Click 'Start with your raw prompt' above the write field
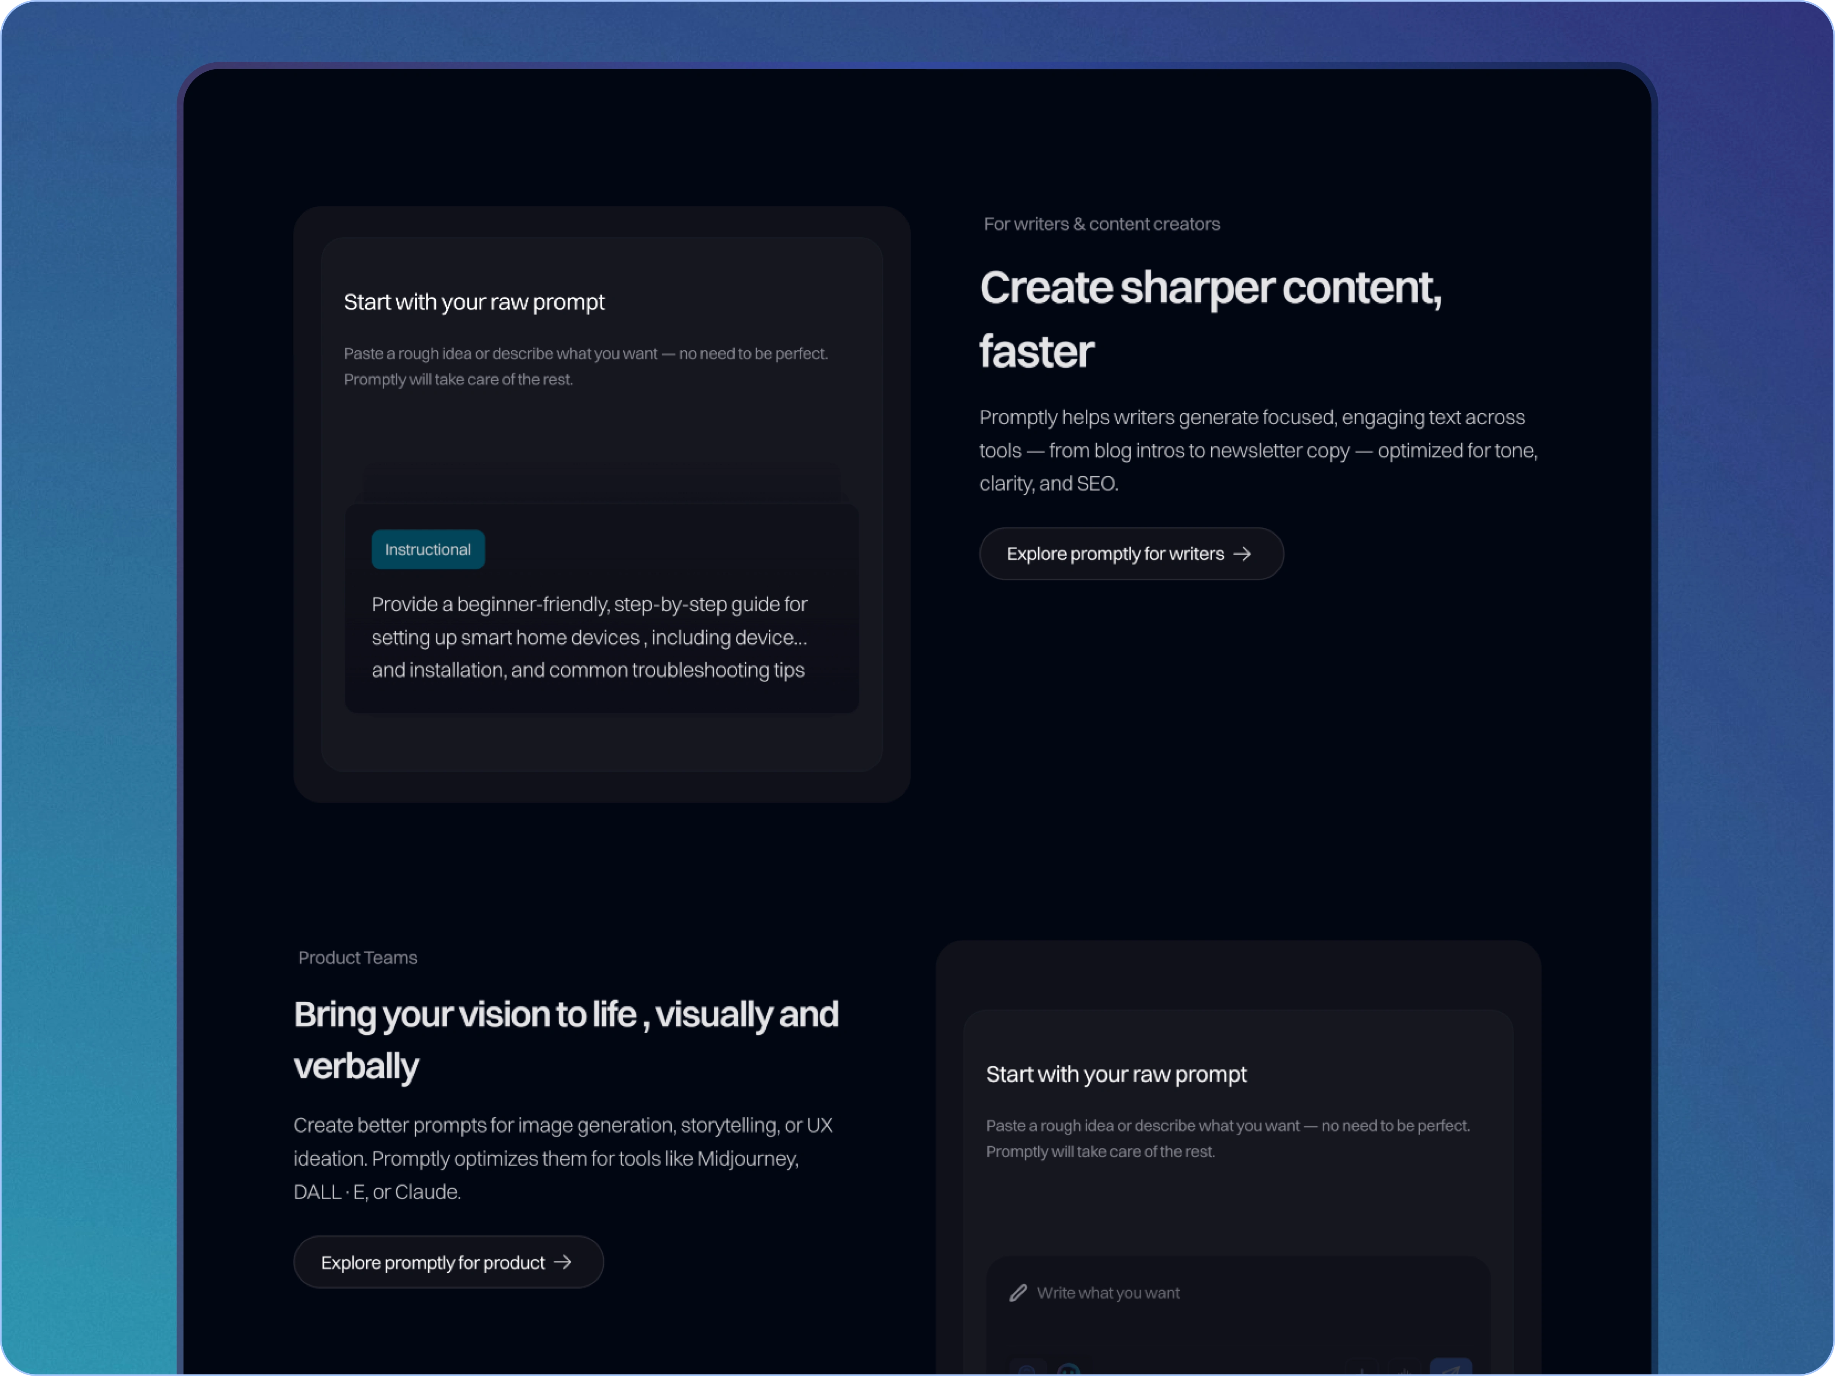1835x1376 pixels. pos(1116,1074)
